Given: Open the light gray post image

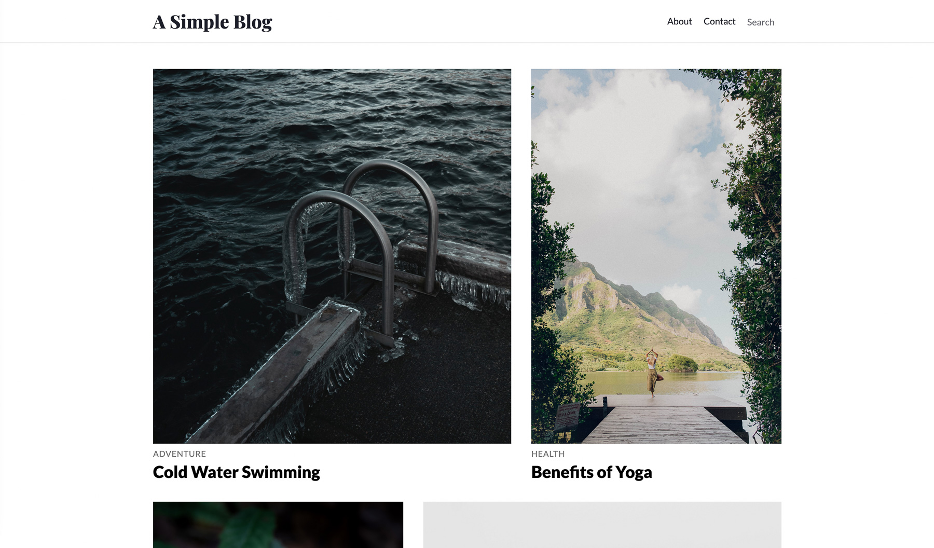Looking at the screenshot, I should [x=602, y=525].
